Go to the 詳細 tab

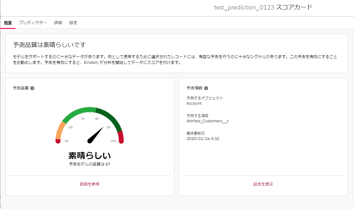(58, 23)
